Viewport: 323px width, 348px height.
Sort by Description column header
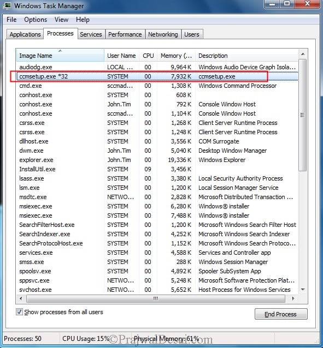point(246,56)
